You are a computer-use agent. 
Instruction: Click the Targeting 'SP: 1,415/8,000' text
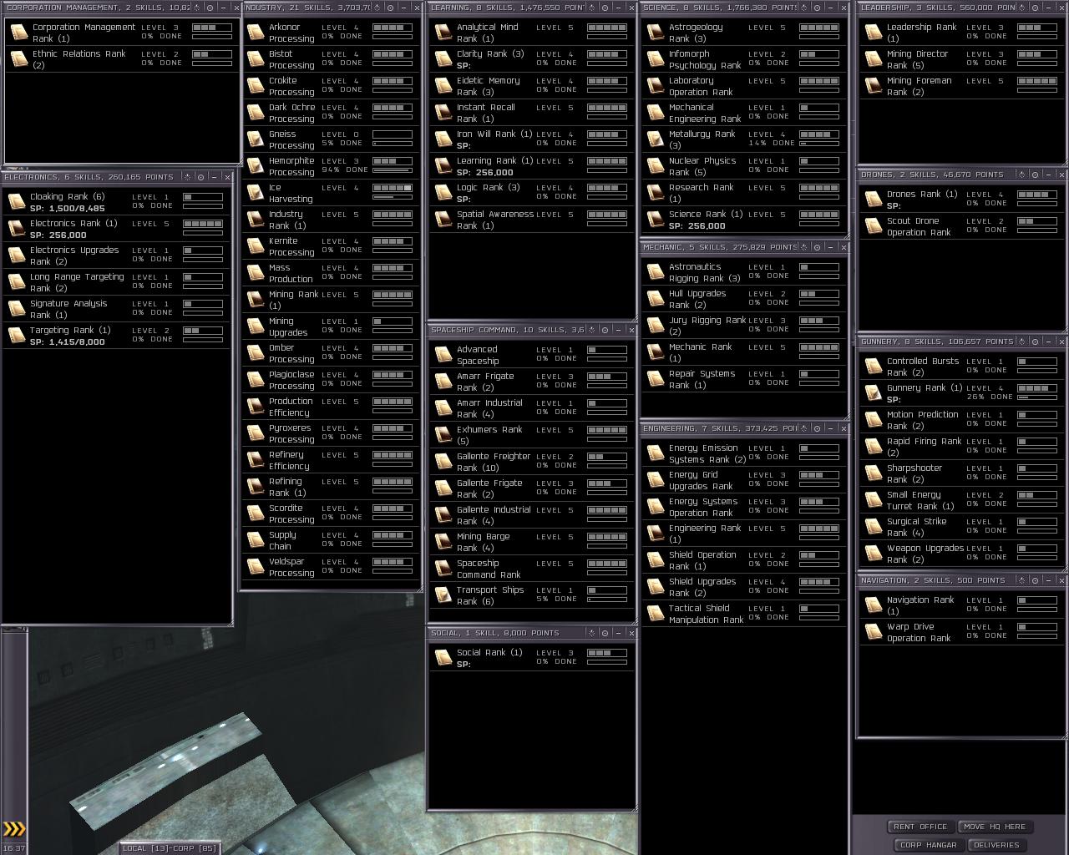point(68,342)
